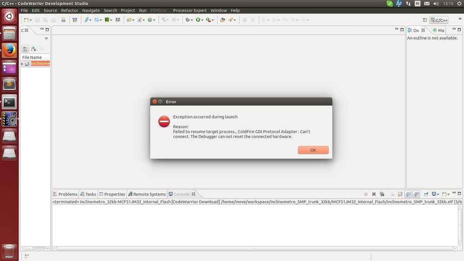Click Remove Launch X icon in Console
Image resolution: width=464 pixels, height=261 pixels.
(374, 194)
